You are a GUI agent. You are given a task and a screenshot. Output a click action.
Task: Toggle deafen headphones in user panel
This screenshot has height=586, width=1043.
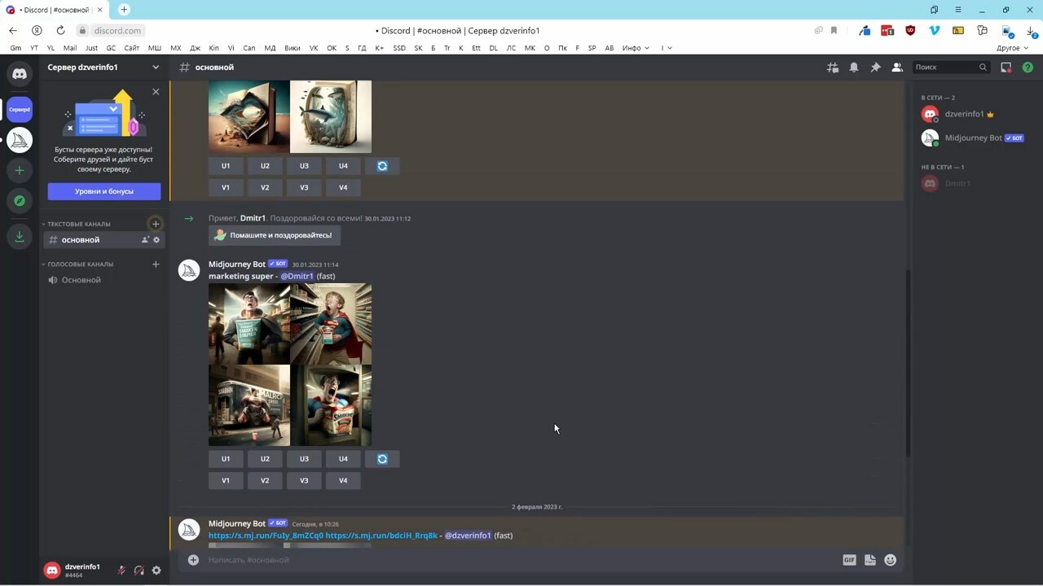(x=139, y=571)
